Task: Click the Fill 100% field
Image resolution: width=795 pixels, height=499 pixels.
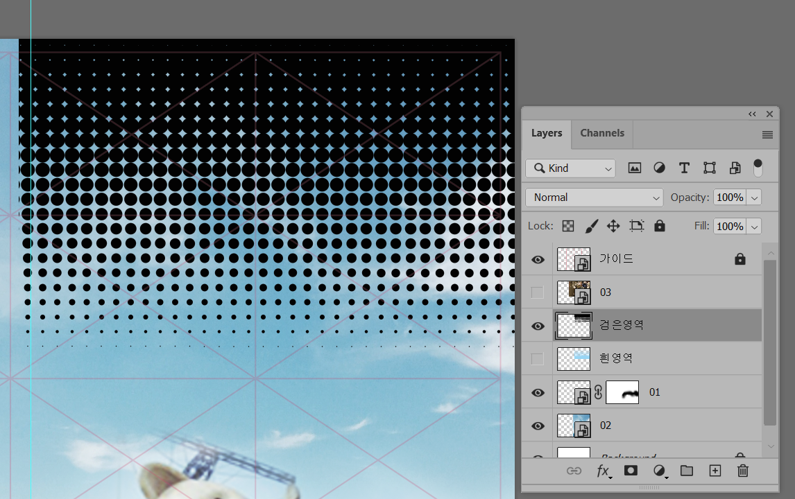Action: pyautogui.click(x=730, y=227)
